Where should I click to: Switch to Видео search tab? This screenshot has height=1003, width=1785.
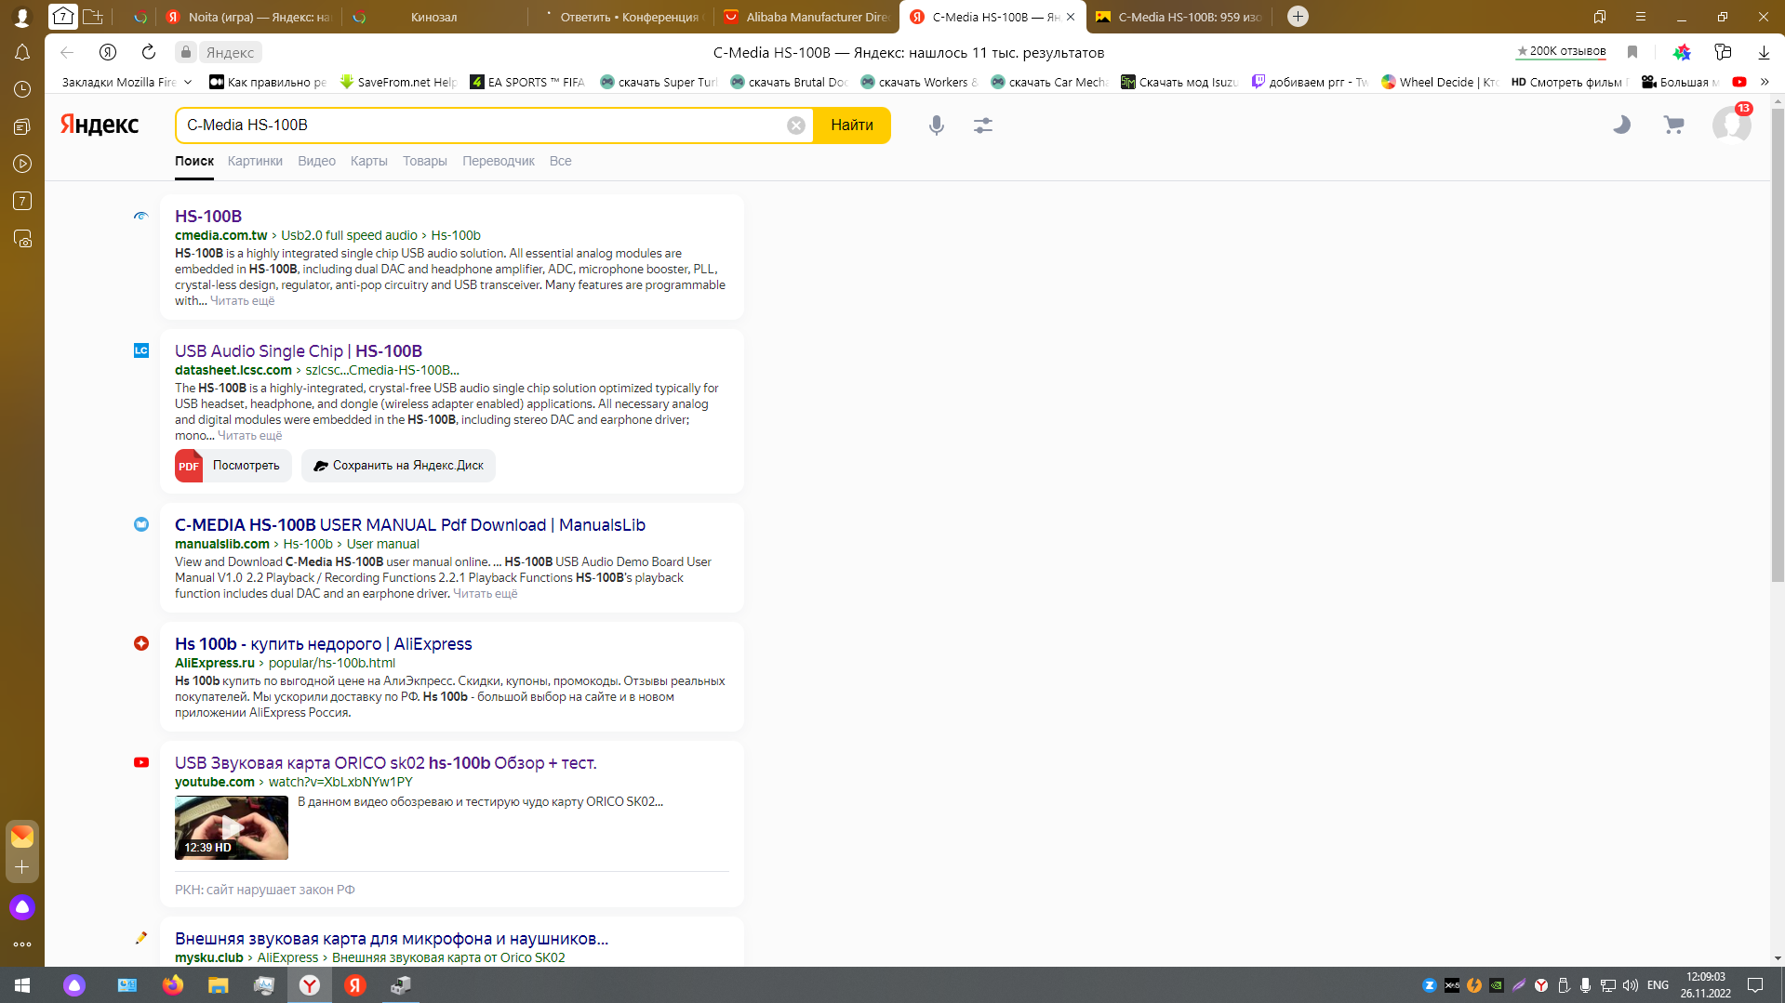click(x=316, y=161)
